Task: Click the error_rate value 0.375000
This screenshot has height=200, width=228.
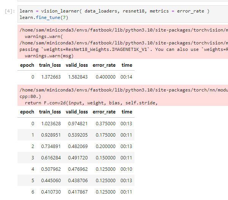Action: [104, 124]
